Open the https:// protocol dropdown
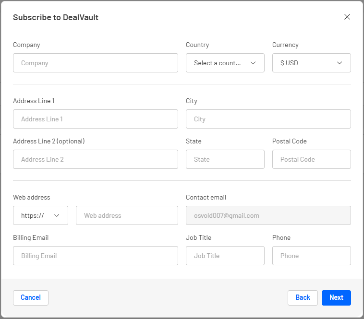 [40, 215]
